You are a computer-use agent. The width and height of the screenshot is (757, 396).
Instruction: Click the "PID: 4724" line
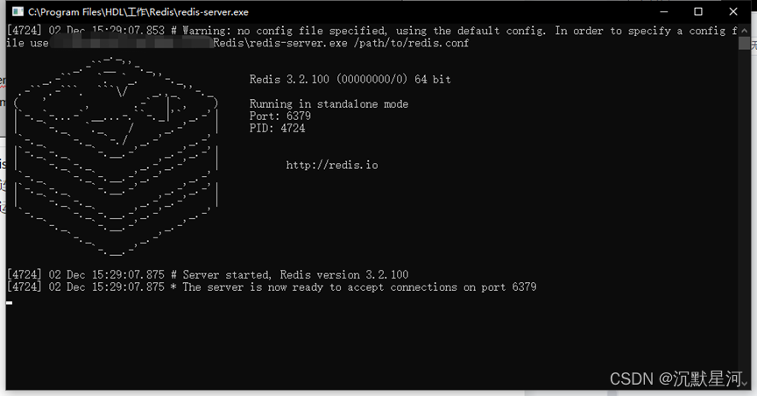coord(277,128)
